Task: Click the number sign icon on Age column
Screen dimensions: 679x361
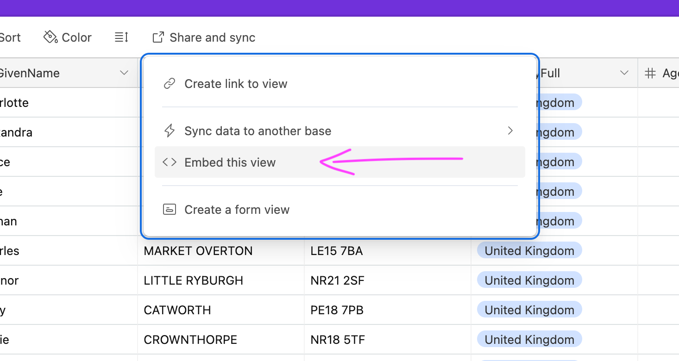Action: pyautogui.click(x=651, y=73)
